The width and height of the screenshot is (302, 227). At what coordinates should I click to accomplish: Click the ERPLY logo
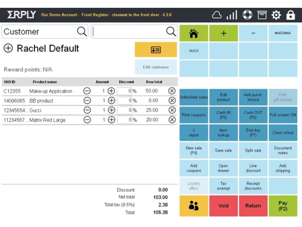(x=22, y=15)
